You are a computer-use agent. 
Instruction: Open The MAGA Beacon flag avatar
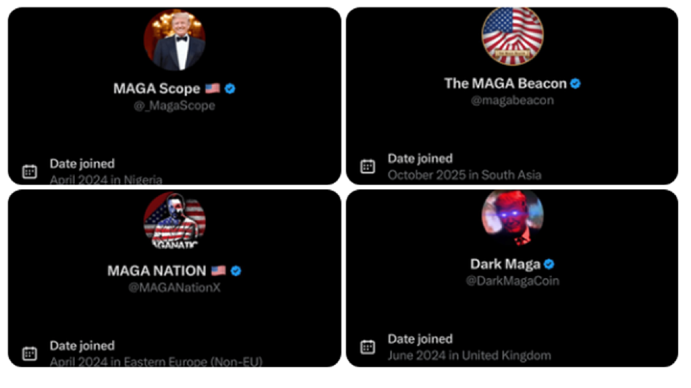512,36
